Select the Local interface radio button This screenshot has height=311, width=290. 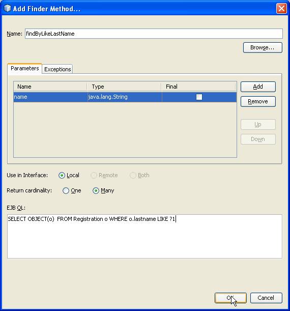(x=69, y=175)
